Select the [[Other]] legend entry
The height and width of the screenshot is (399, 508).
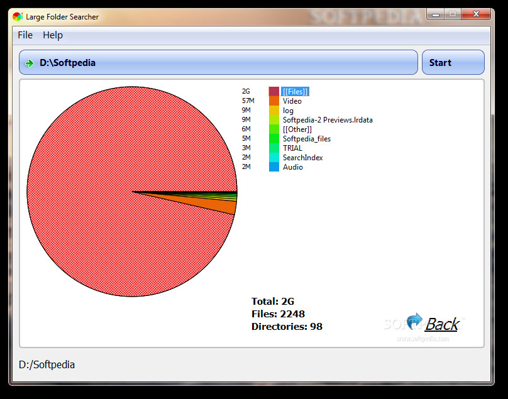297,129
